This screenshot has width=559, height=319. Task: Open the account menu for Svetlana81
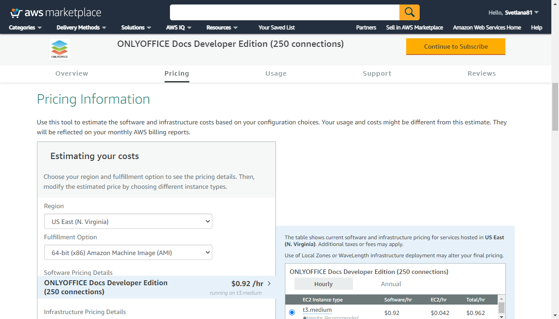click(x=513, y=13)
